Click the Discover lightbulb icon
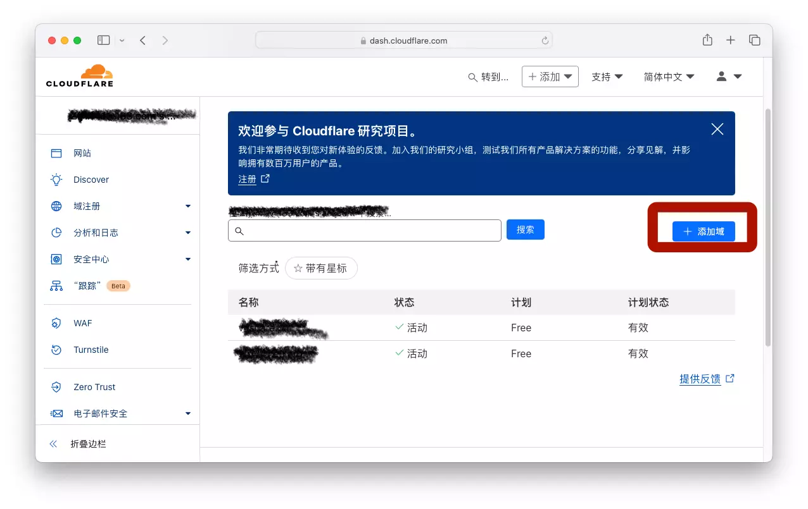This screenshot has height=509, width=808. pos(56,180)
